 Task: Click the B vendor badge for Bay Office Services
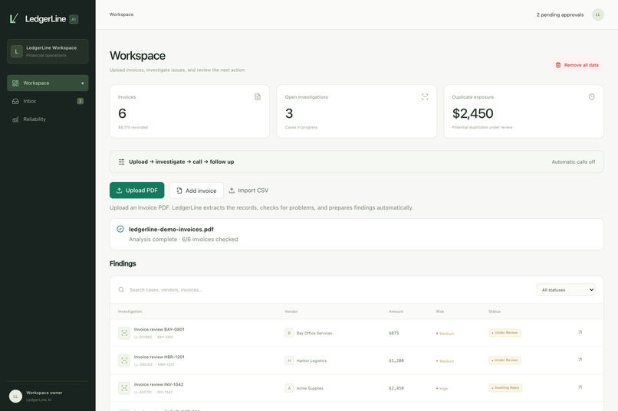coord(289,333)
